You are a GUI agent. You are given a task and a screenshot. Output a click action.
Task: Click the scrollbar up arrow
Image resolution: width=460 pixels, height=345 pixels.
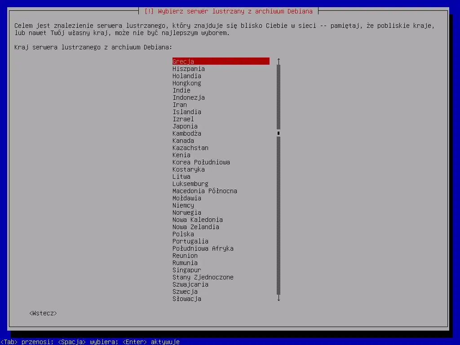point(279,61)
